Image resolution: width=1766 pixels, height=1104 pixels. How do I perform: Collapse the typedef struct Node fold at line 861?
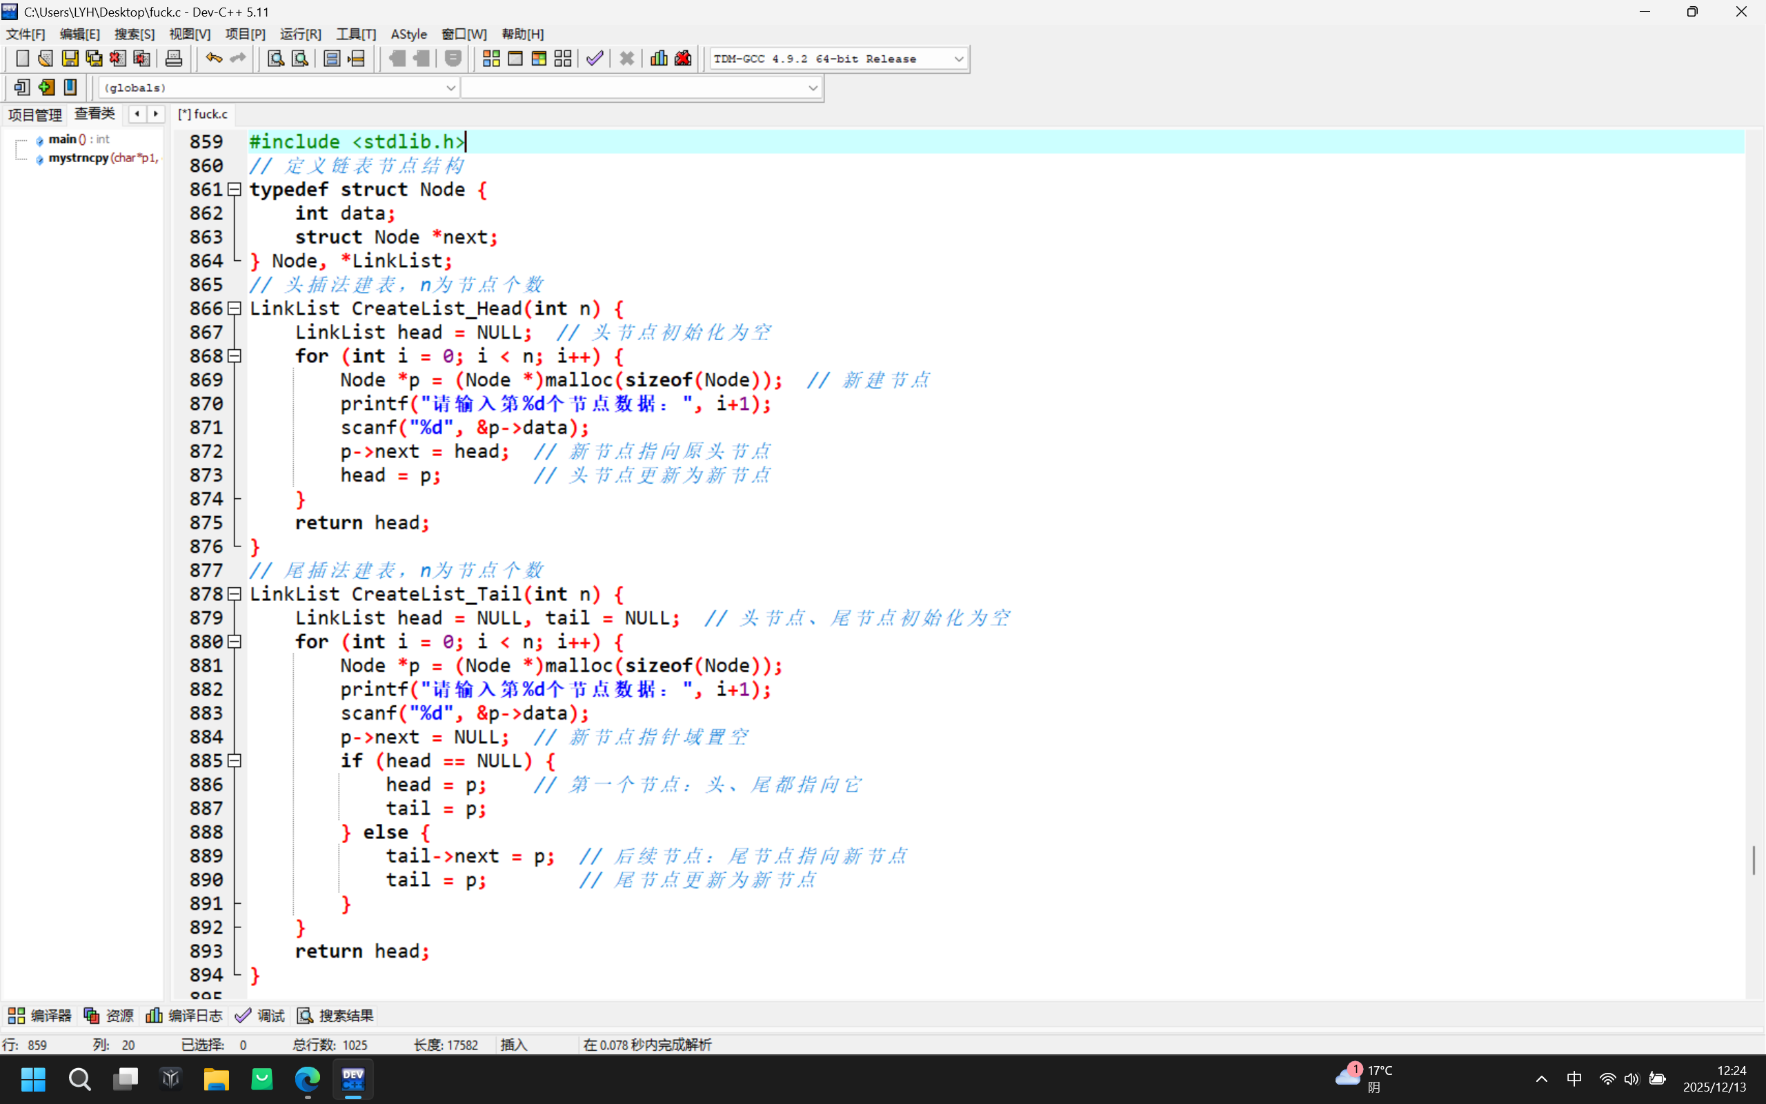(235, 190)
